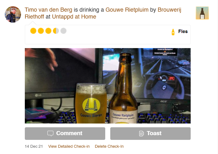This screenshot has height=154, width=218.
Task: Click the beer mug icon on Toast
Action: 141,133
